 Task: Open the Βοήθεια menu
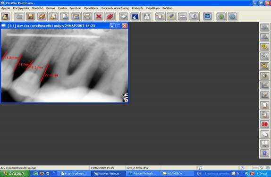[x=167, y=8]
